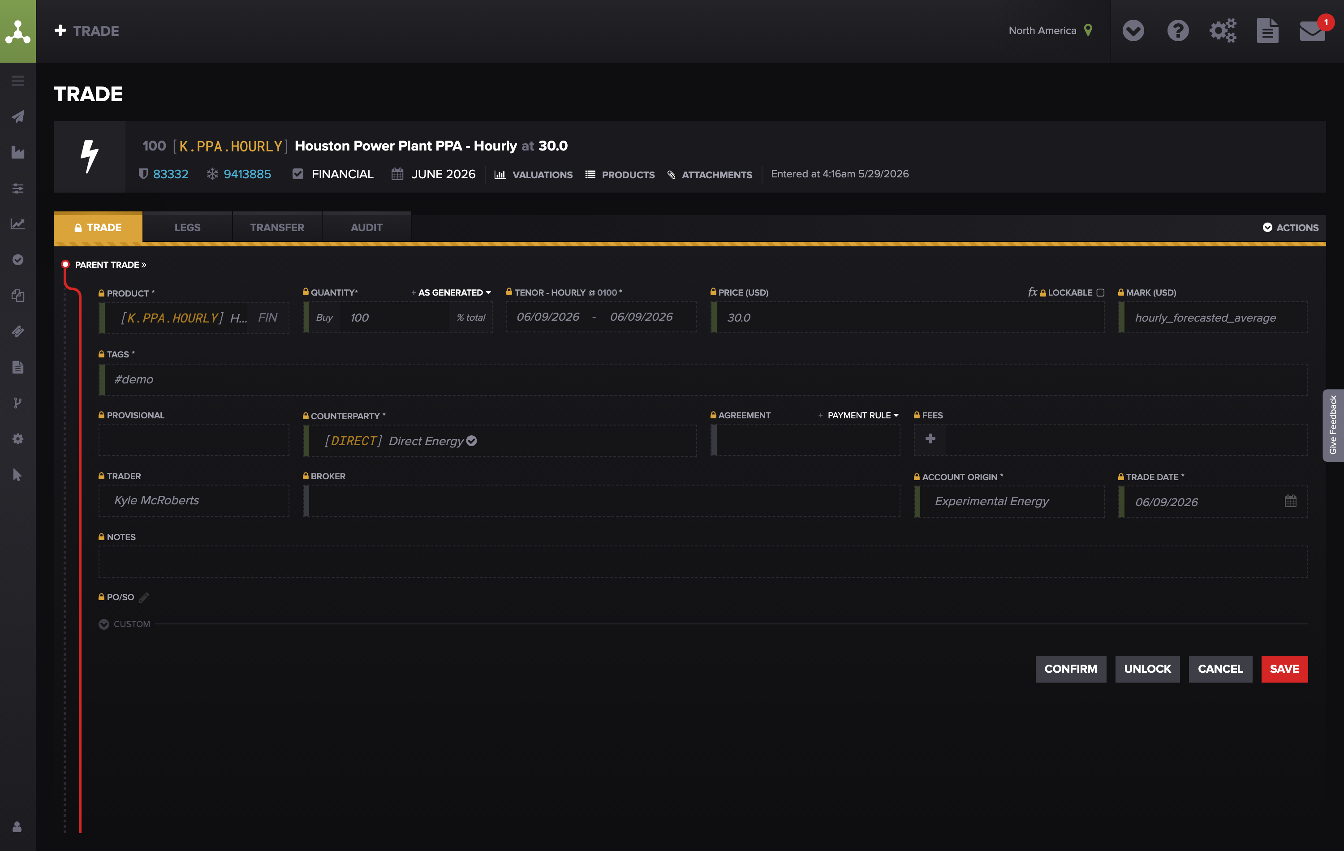Open PRODUCTS in trade header
1344x851 pixels.
[620, 175]
